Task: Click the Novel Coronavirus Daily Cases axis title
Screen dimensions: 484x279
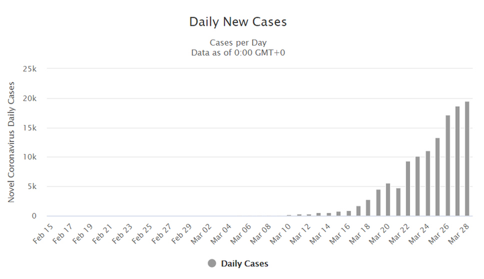Action: click(x=11, y=143)
